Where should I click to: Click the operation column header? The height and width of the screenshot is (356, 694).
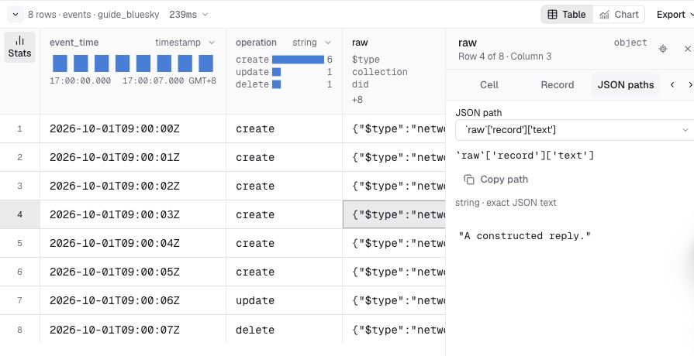pyautogui.click(x=256, y=43)
